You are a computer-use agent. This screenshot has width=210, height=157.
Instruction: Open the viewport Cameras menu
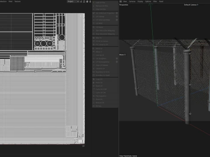[132, 1]
